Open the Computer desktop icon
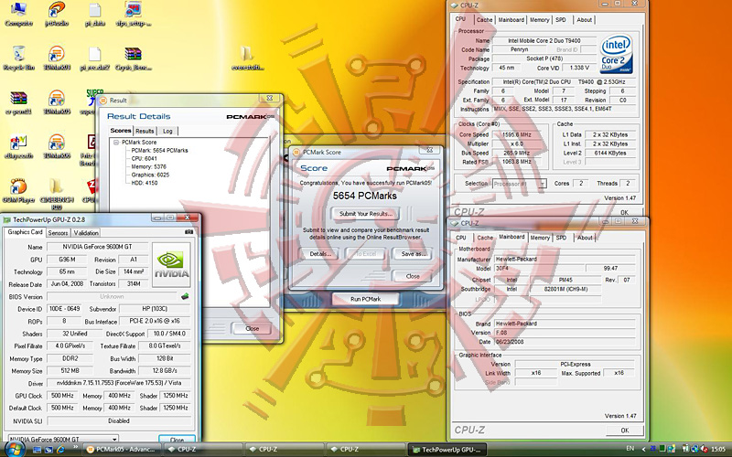The width and height of the screenshot is (732, 457). coord(18,14)
